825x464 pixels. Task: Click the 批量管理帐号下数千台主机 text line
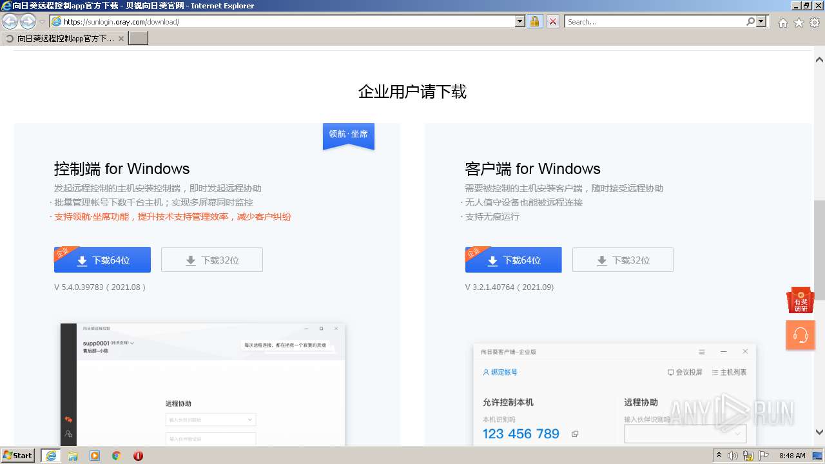click(153, 202)
